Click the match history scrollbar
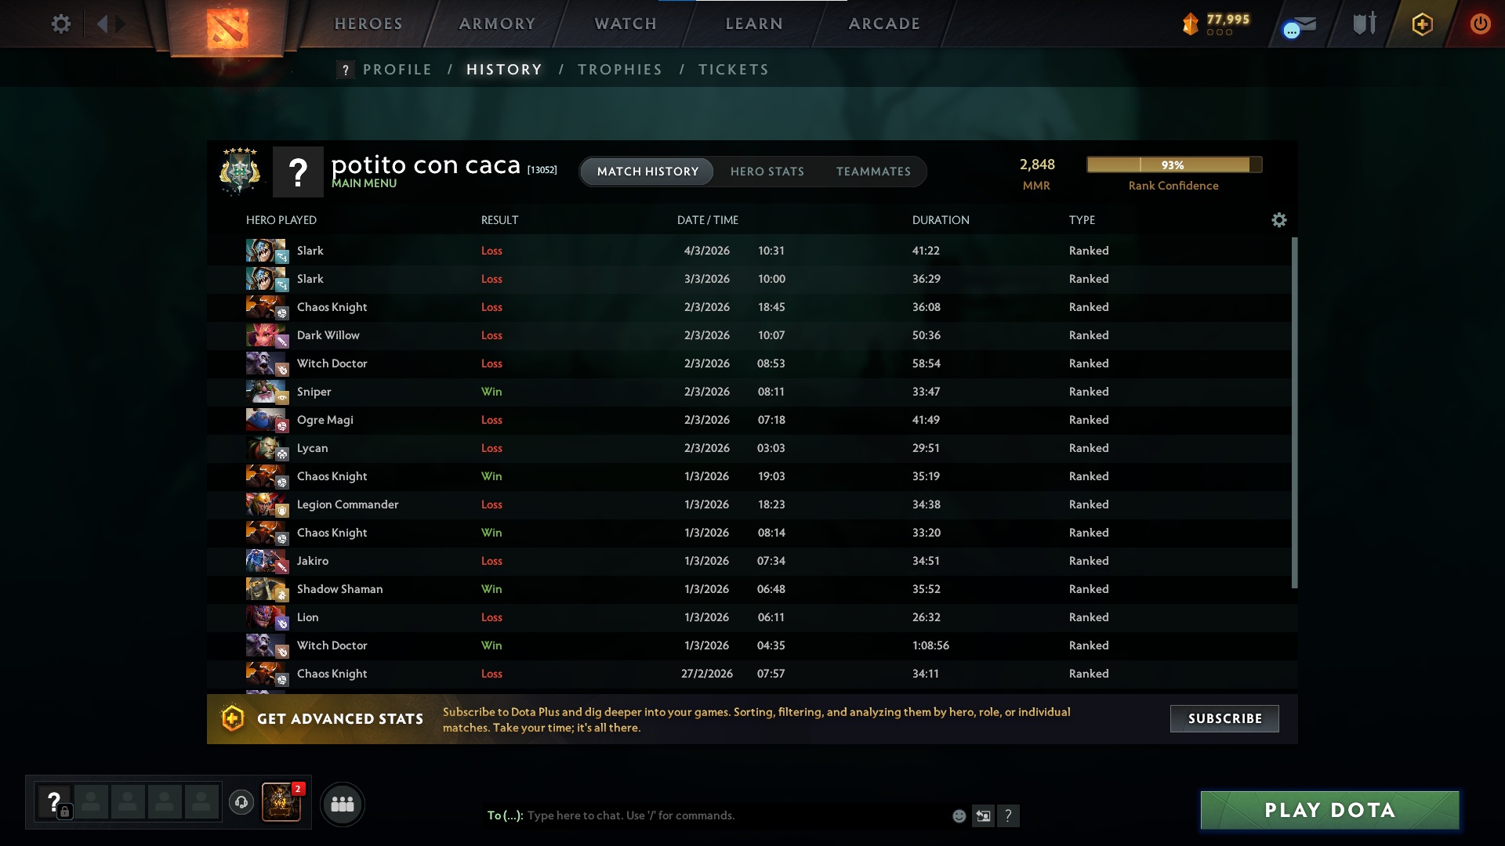 click(1294, 413)
